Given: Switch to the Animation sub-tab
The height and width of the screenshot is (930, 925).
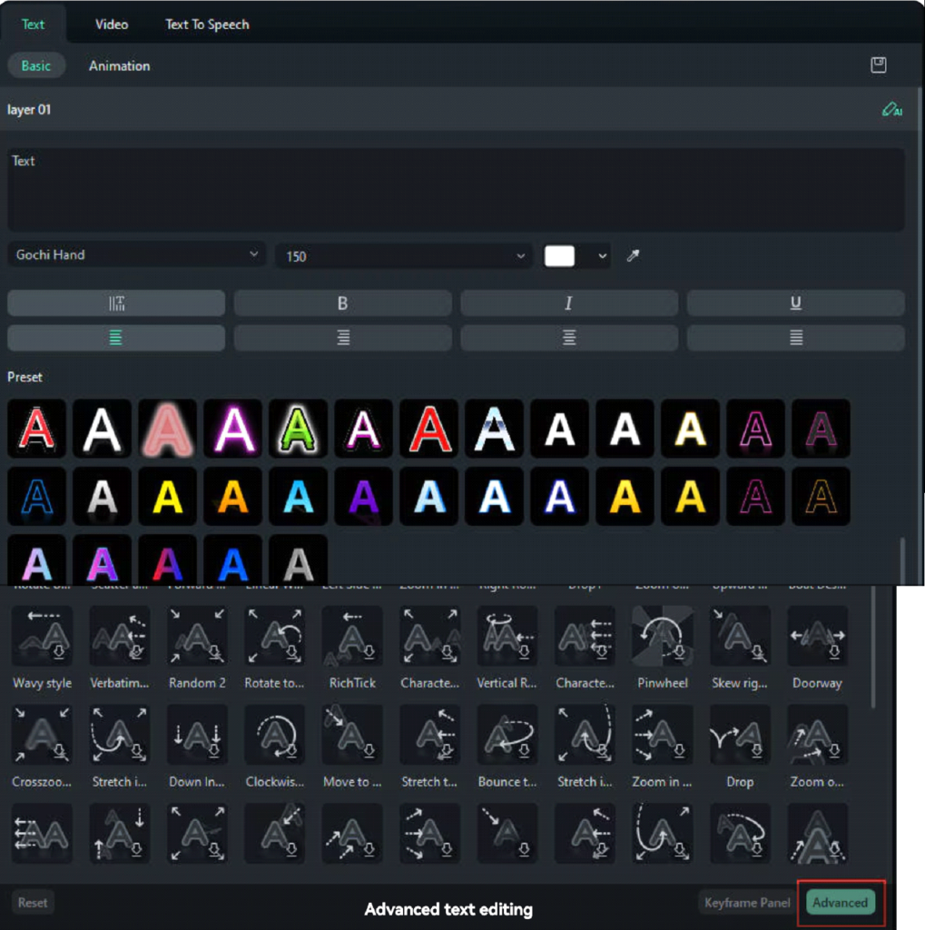Looking at the screenshot, I should (x=119, y=65).
